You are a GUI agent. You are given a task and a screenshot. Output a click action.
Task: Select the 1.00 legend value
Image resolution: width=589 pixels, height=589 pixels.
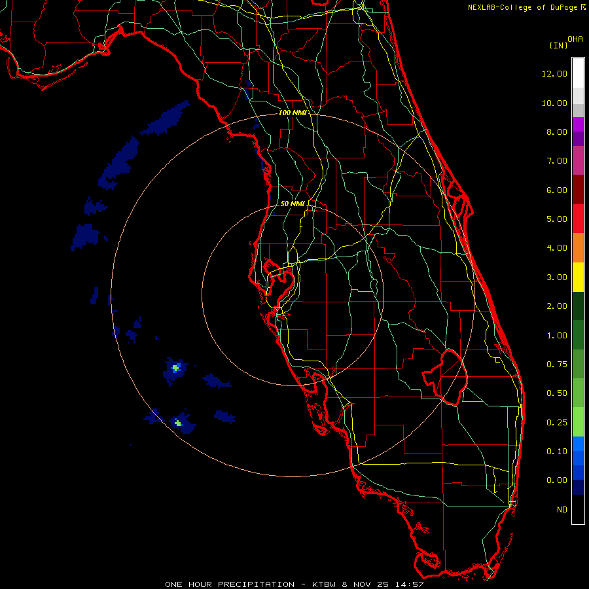tap(557, 336)
